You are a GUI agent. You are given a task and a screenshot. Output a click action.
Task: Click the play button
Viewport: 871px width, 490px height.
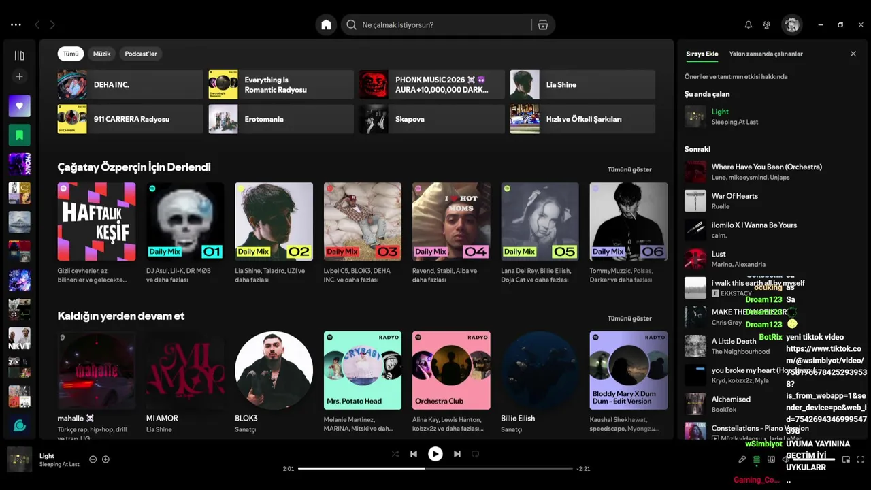[435, 454]
